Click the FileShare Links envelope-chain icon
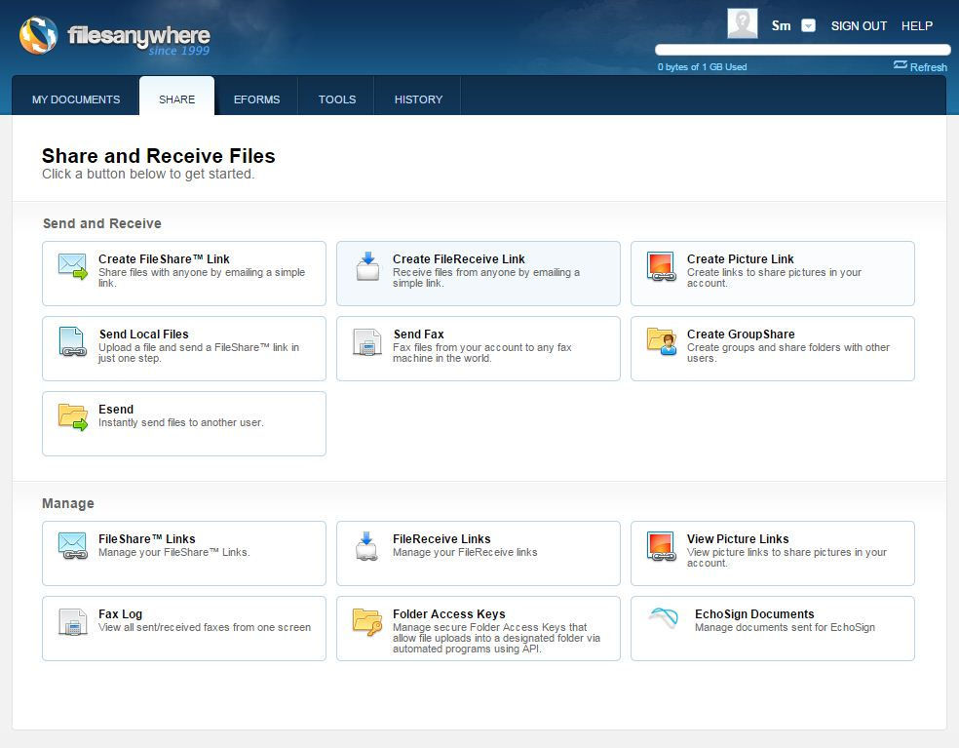959x748 pixels. [73, 546]
